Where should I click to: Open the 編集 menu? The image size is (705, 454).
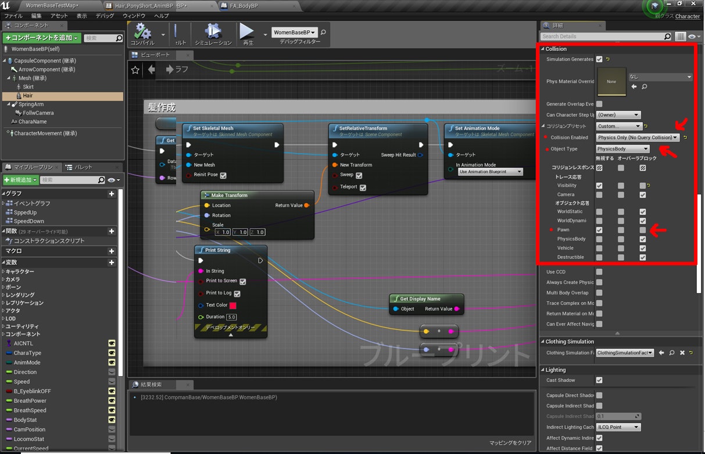pyautogui.click(x=37, y=16)
